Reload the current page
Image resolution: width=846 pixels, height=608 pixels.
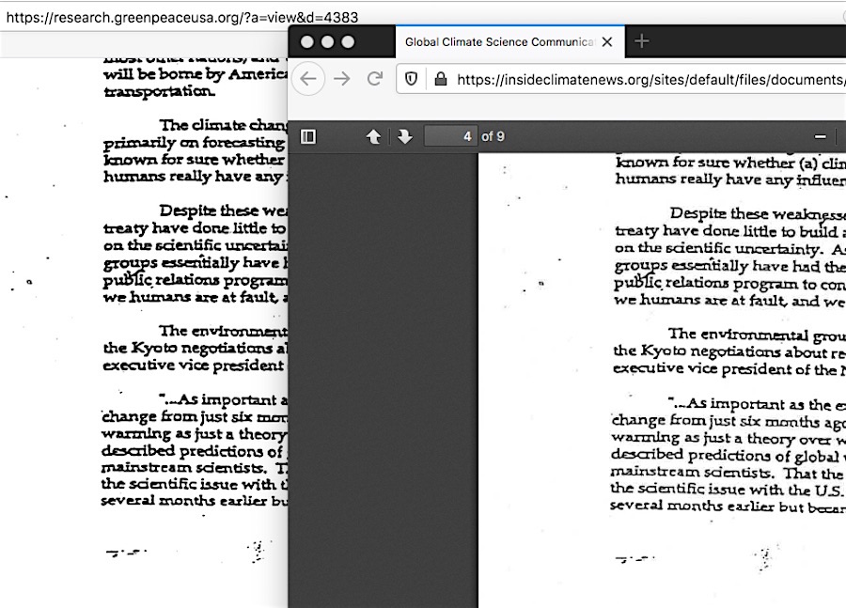point(374,79)
